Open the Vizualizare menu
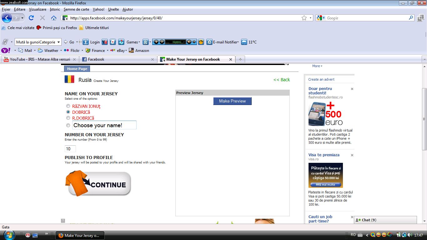Screen dimensions: 427x240 [38, 9]
